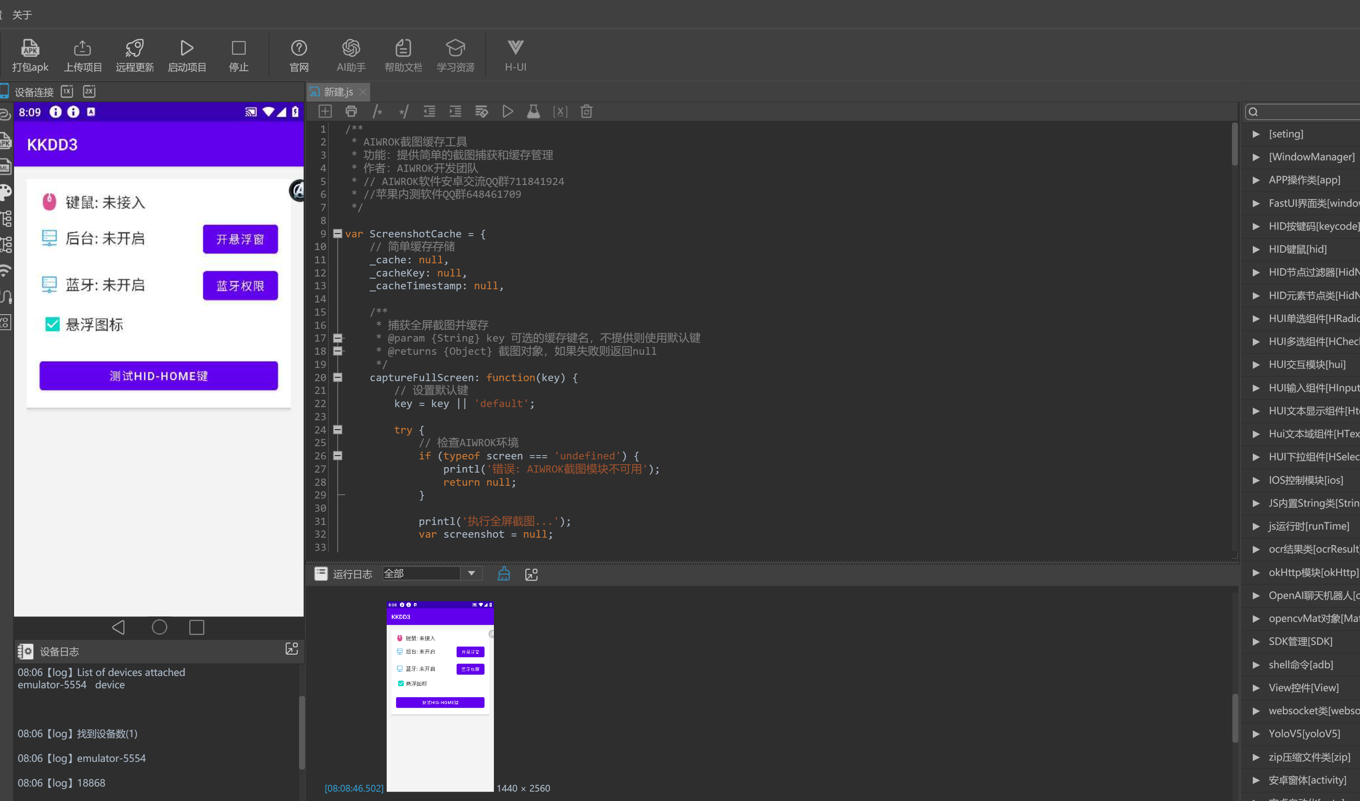The width and height of the screenshot is (1360, 801).
Task: Toggle the 悬浮图标 checkbox
Action: click(x=52, y=325)
